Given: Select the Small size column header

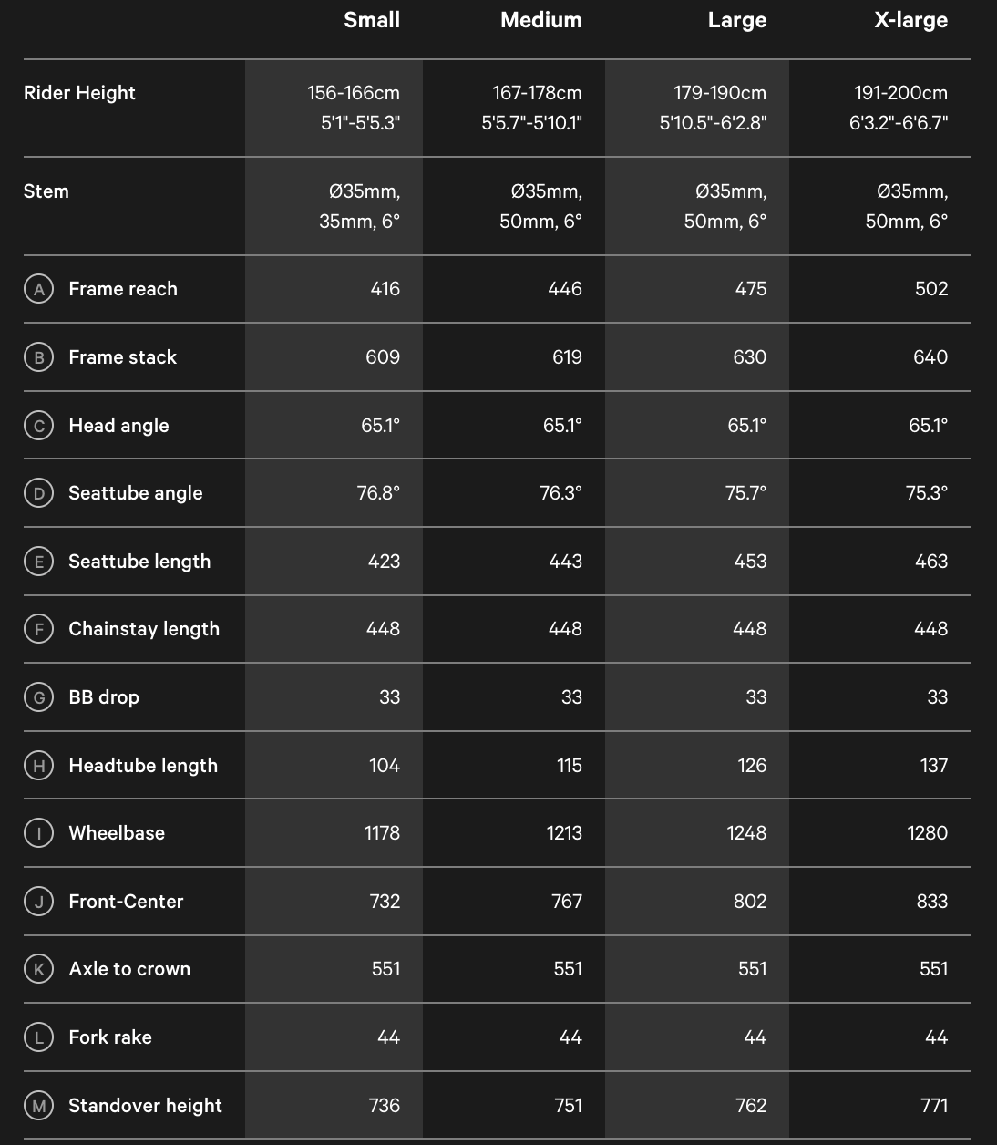Looking at the screenshot, I should [372, 20].
